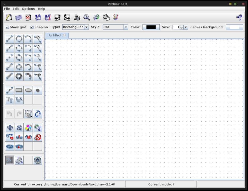Screen dimensions: 248x191
Task: Switch to the Untitled tab
Action: (x=55, y=35)
